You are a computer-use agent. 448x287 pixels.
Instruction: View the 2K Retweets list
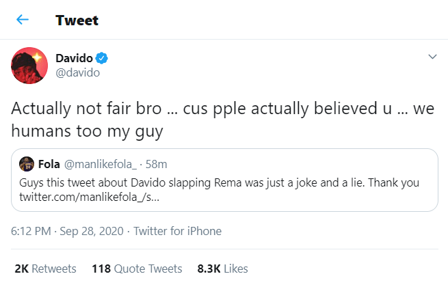[x=45, y=269]
